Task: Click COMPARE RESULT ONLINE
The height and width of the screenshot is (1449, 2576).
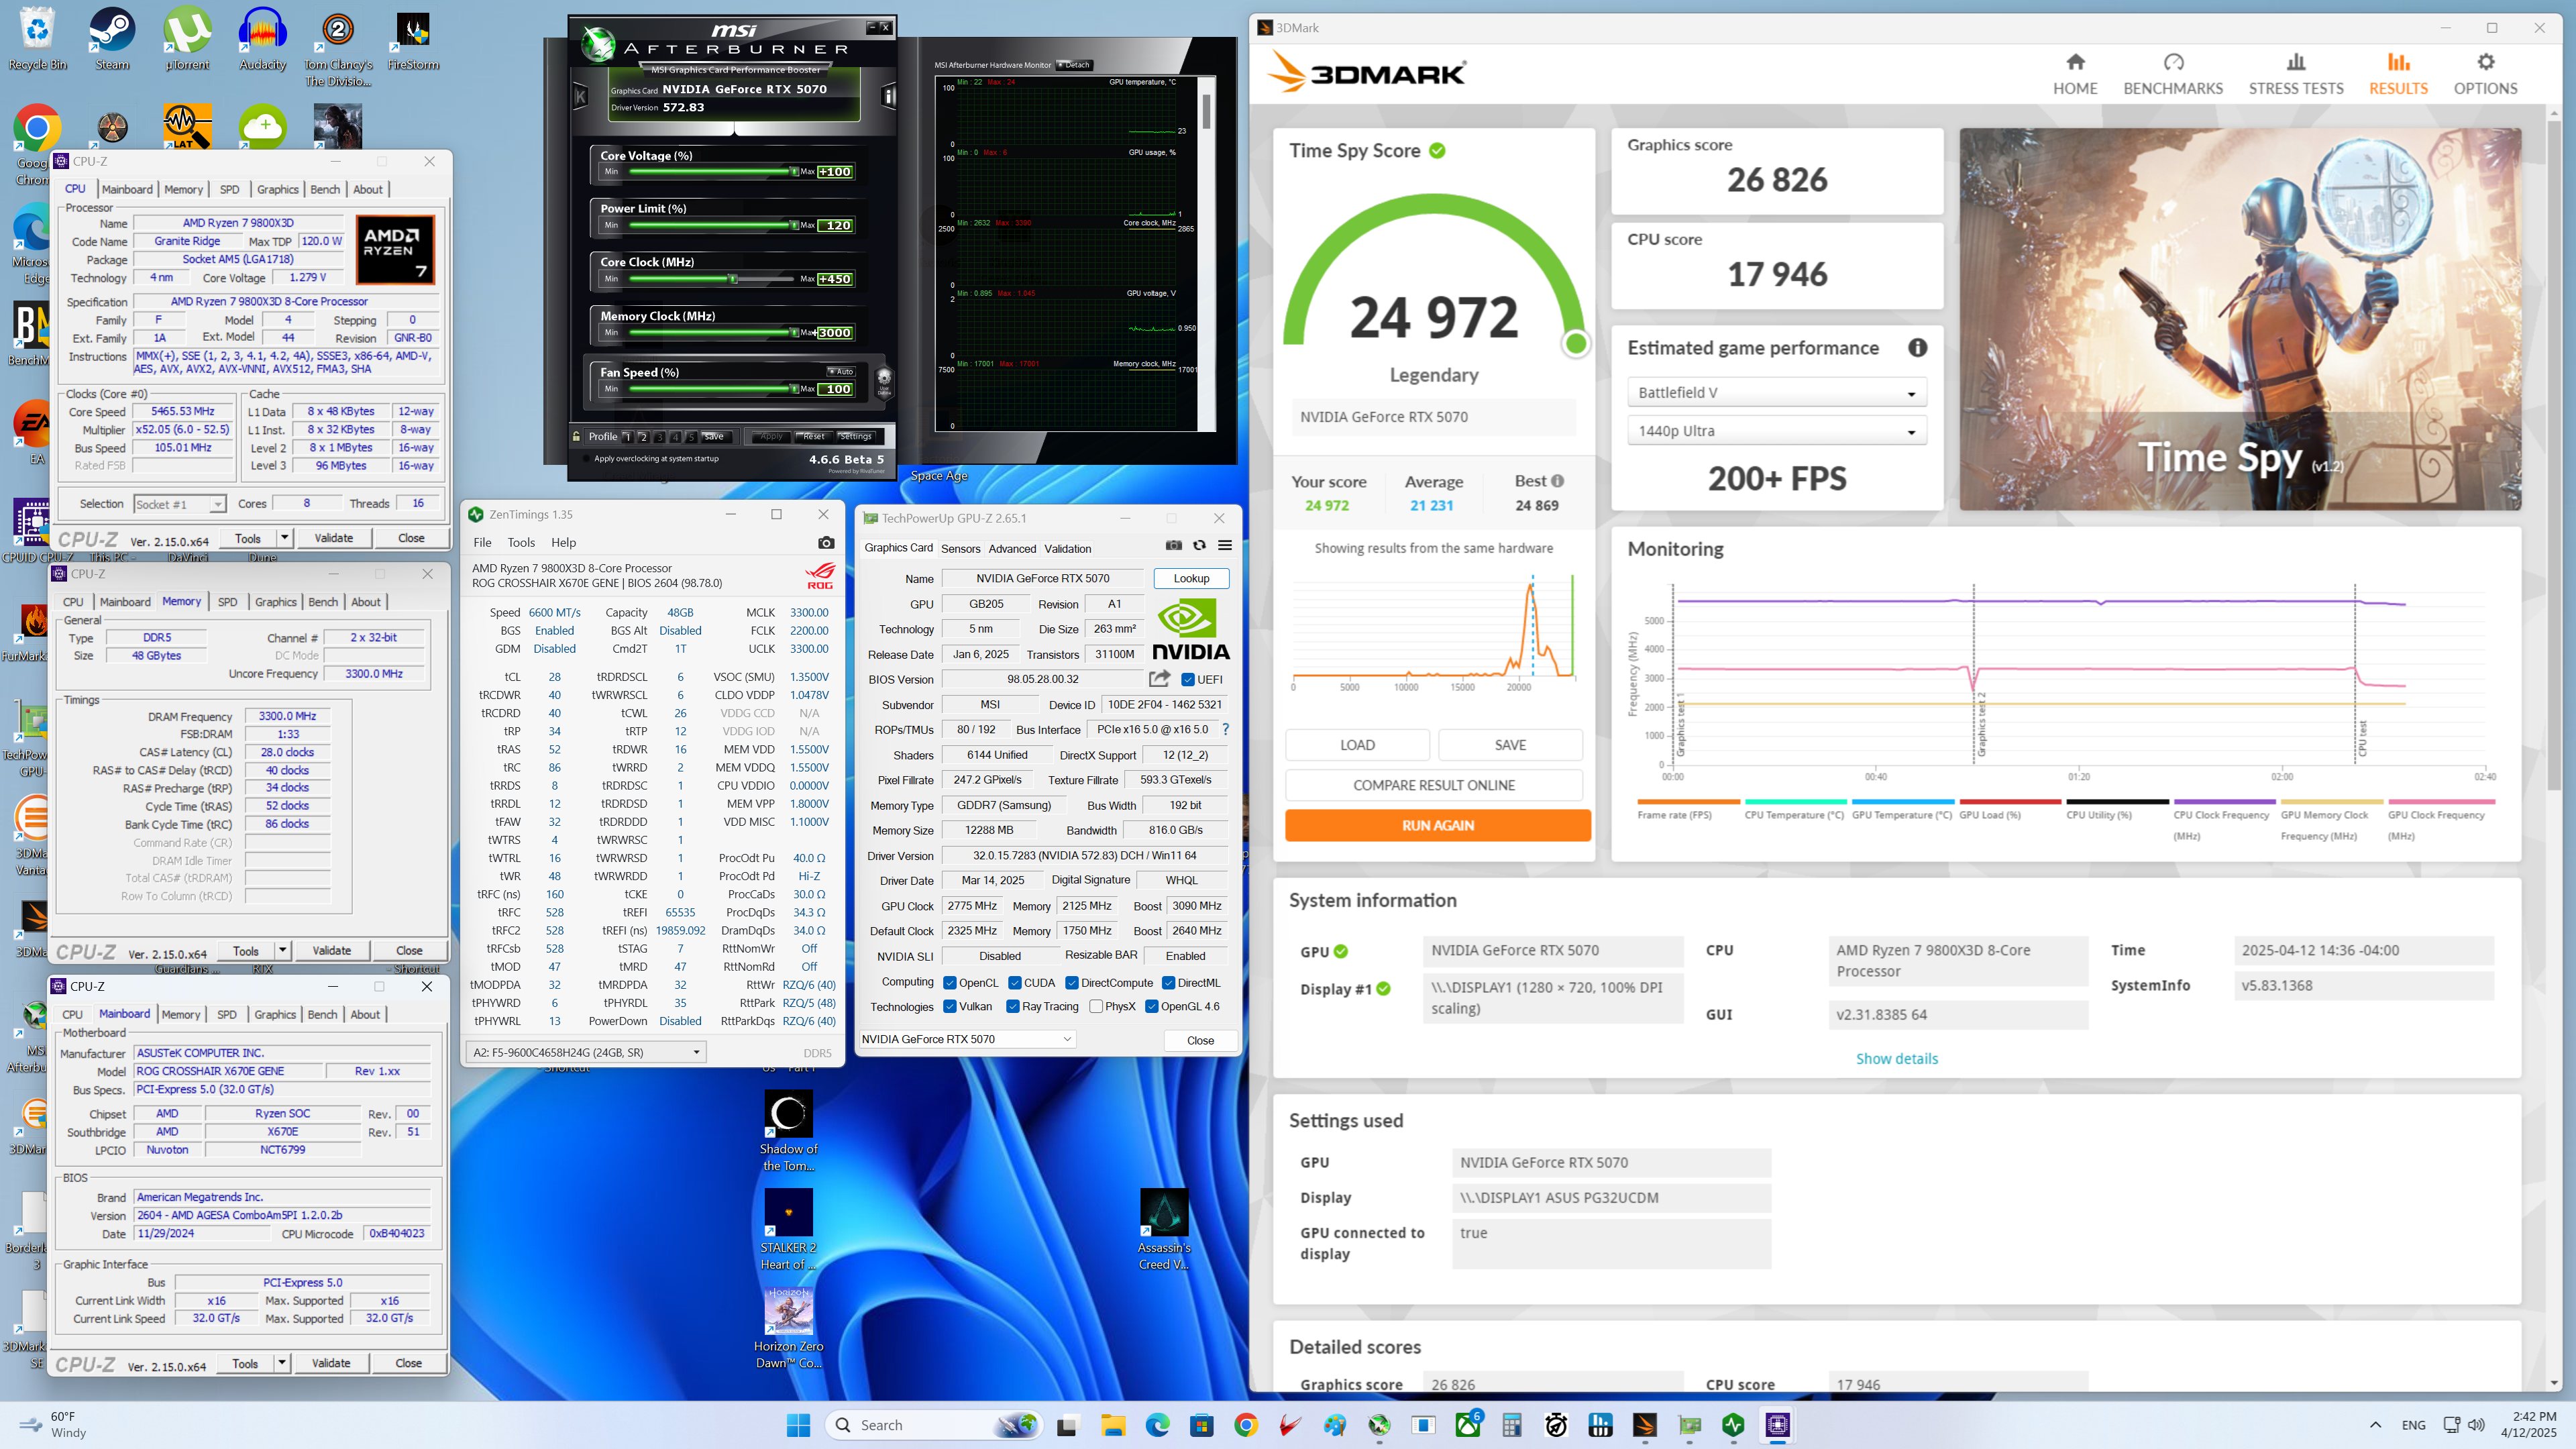Action: click(x=1433, y=785)
